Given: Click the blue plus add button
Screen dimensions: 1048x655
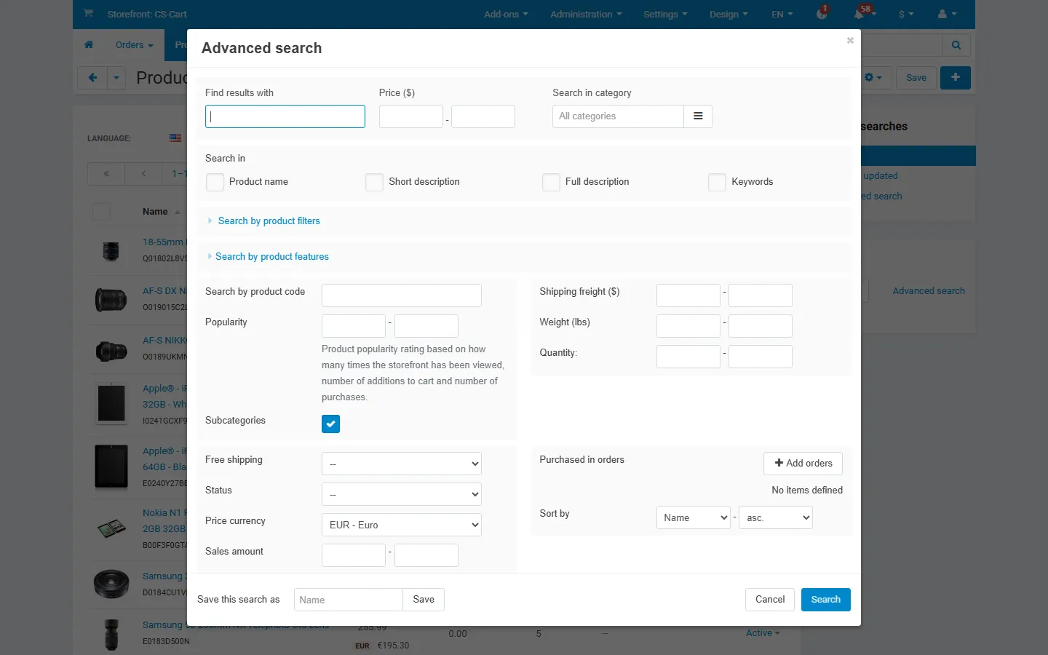Looking at the screenshot, I should click(956, 78).
